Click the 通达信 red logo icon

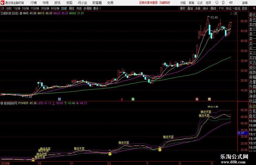pyautogui.click(x=2, y=3)
